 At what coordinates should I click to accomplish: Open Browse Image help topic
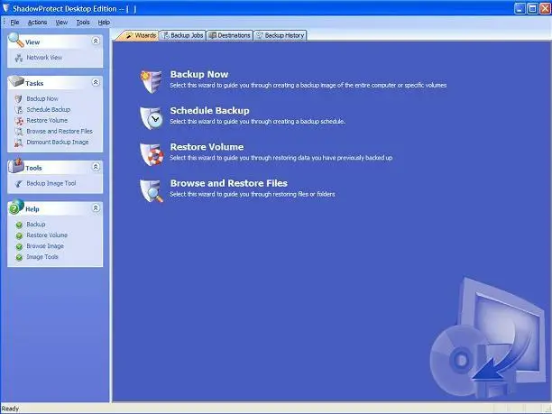coord(45,246)
